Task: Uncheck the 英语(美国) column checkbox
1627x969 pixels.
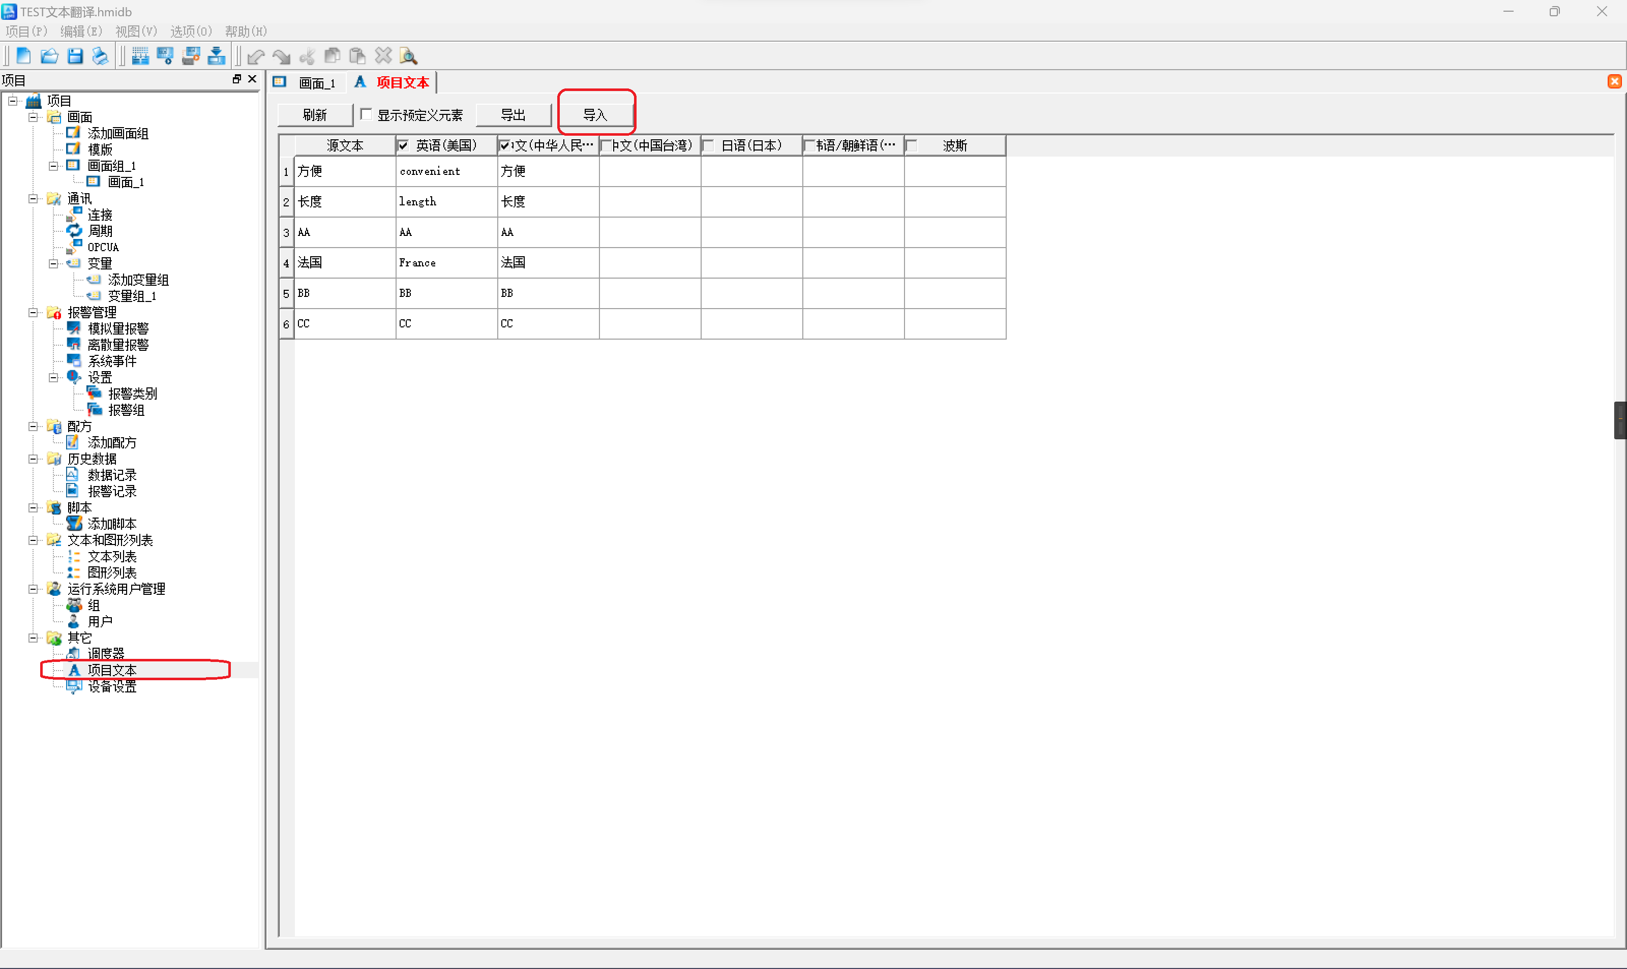Action: [403, 145]
